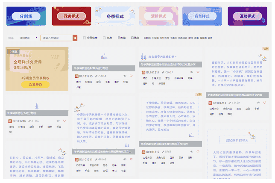The image size is (275, 183).
Task: Add ID:101210 to favorites via heart icon
Action: coord(198,151)
